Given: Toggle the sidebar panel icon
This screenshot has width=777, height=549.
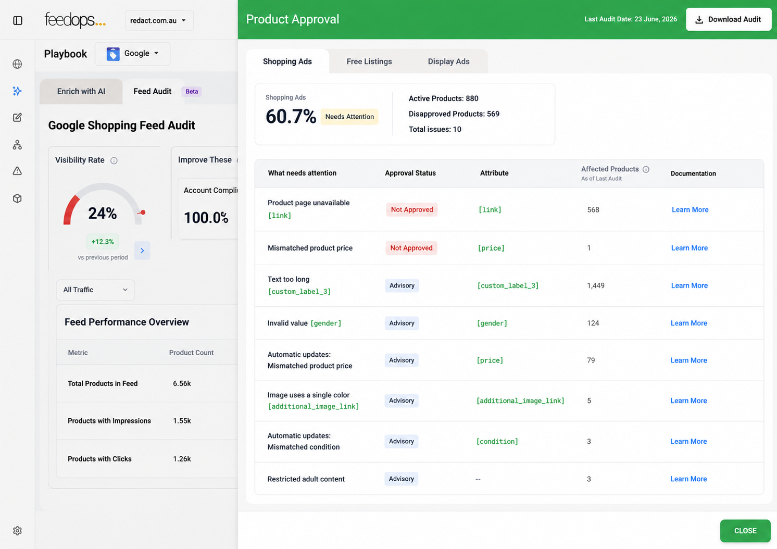Looking at the screenshot, I should (x=18, y=20).
